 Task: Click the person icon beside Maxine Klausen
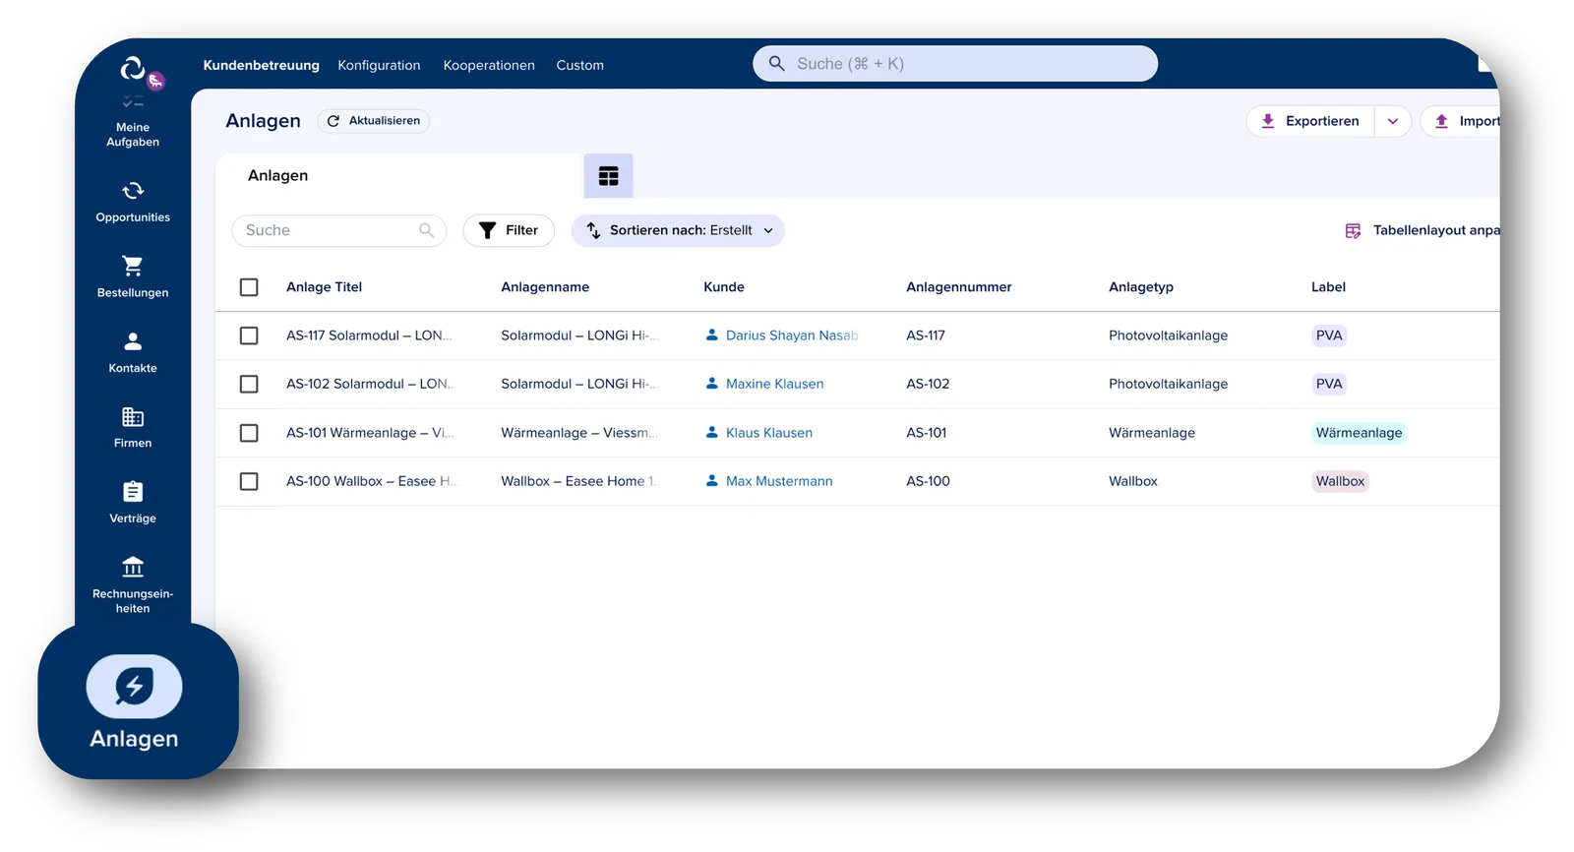[x=712, y=384]
